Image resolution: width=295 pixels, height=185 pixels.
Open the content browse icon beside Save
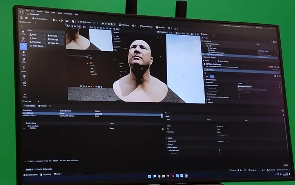27,18
